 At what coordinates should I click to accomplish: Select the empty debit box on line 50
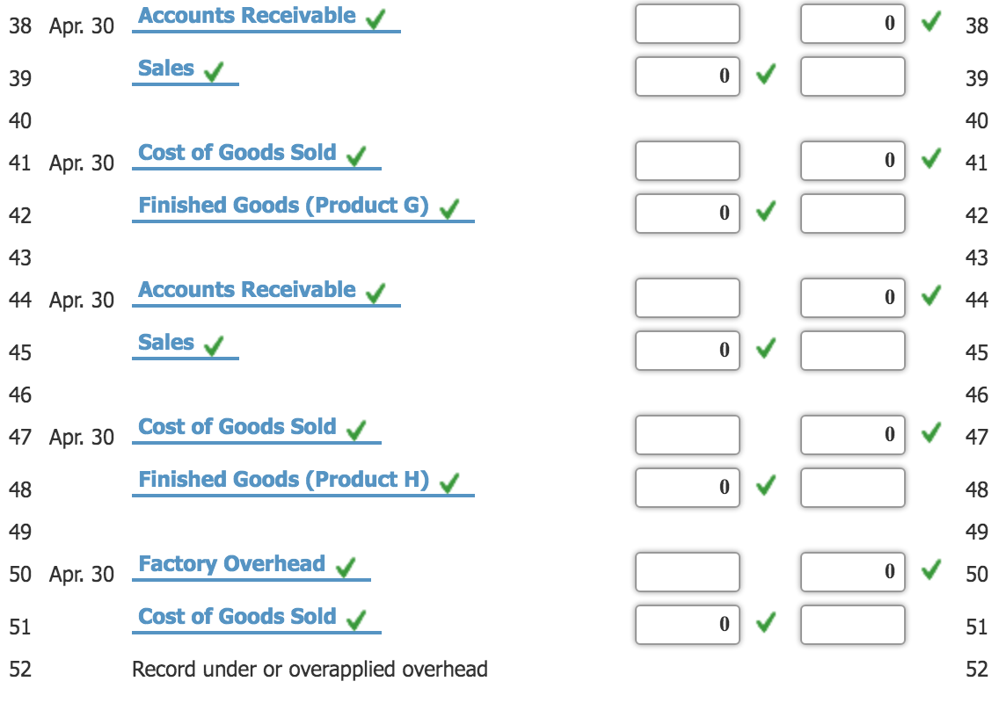pyautogui.click(x=686, y=572)
